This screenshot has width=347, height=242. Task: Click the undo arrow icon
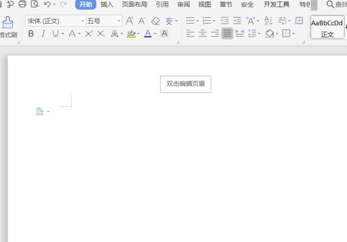47,5
